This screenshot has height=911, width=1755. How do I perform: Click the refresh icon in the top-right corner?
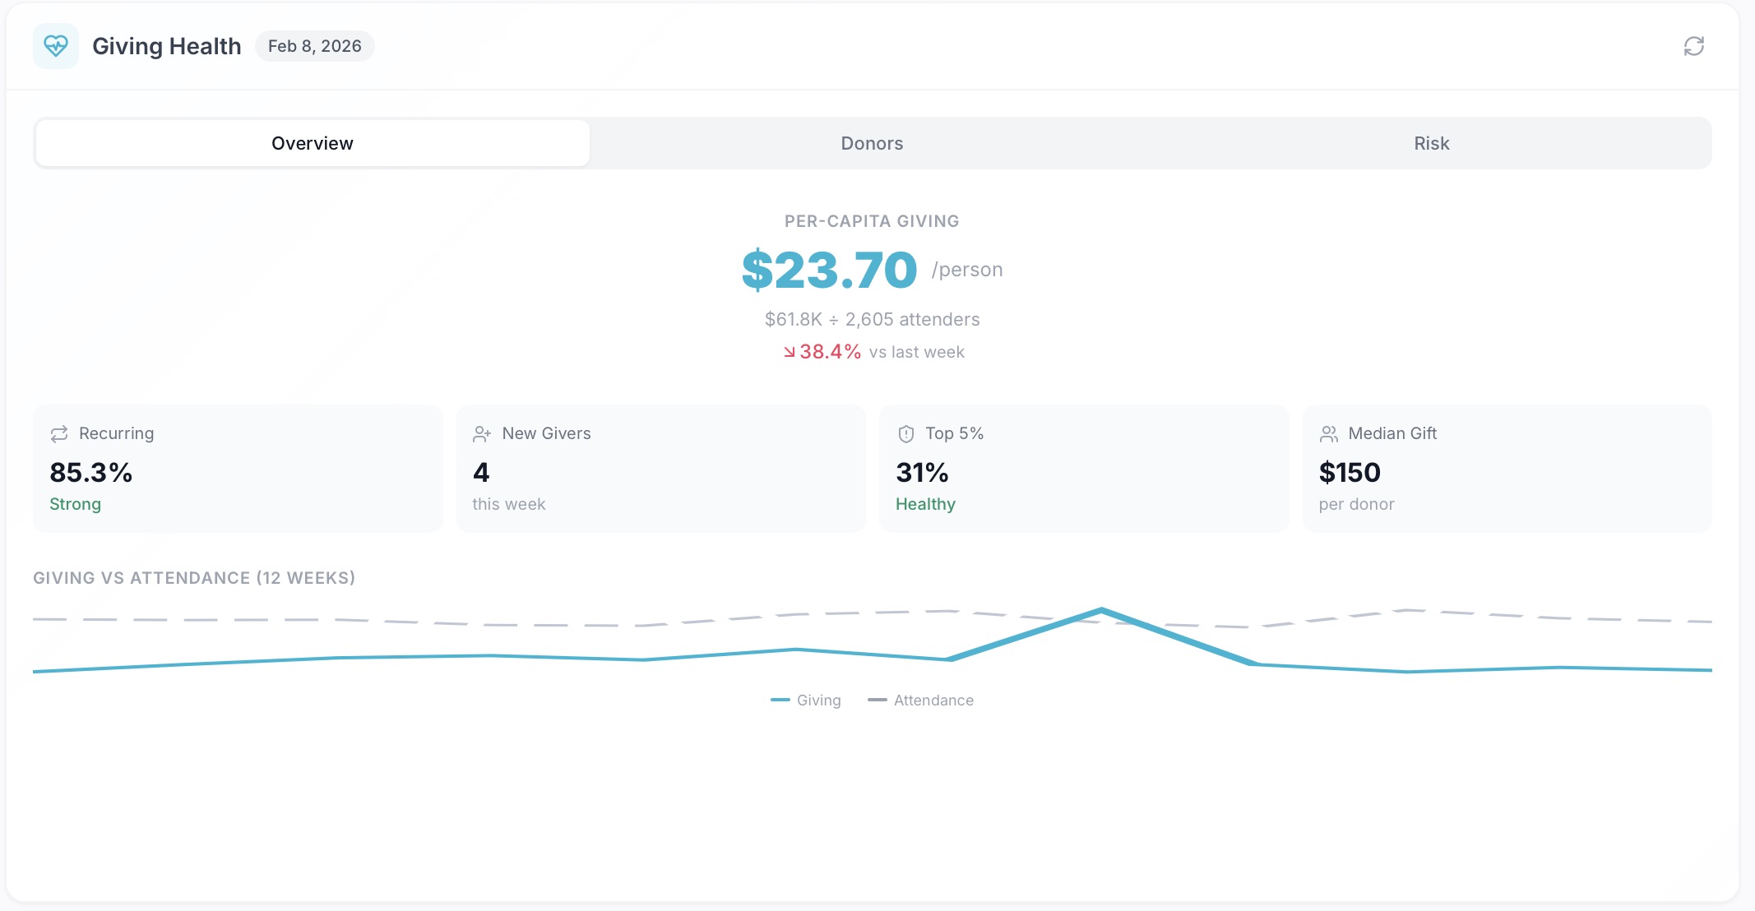[x=1693, y=46]
